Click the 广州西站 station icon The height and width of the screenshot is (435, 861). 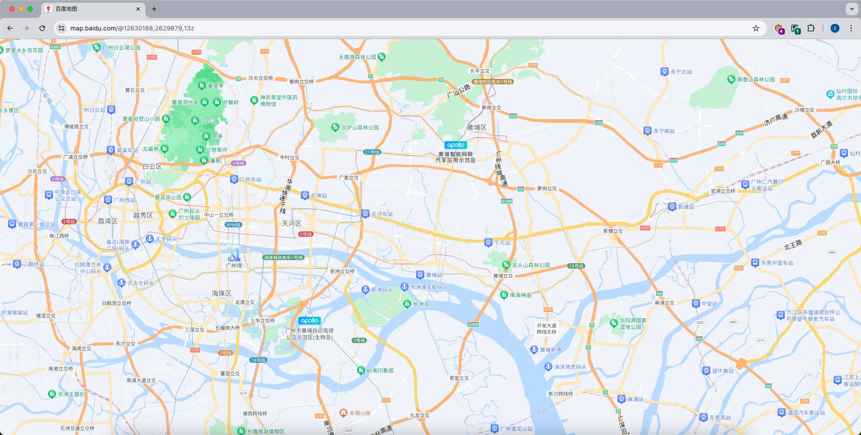[108, 200]
